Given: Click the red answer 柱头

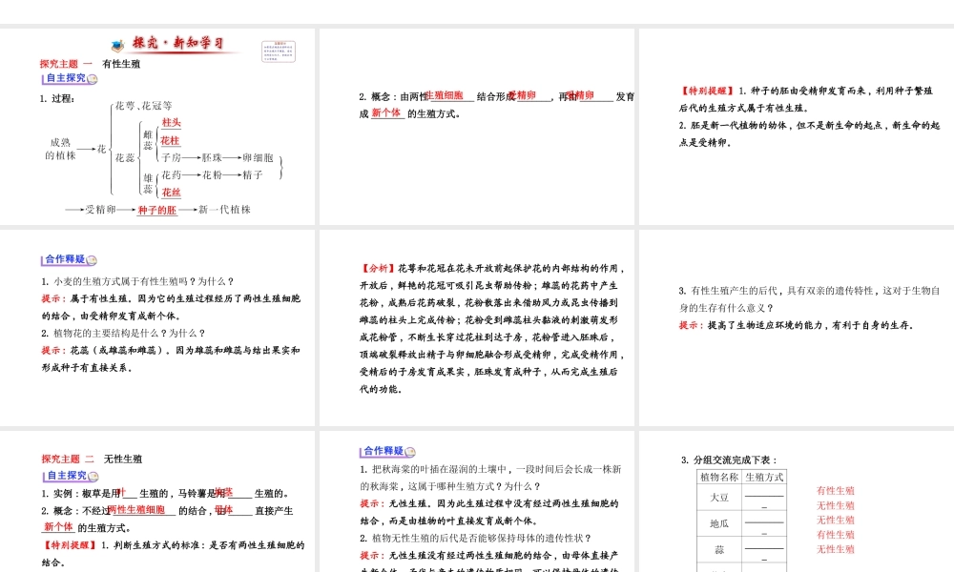Looking at the screenshot, I should [x=172, y=123].
